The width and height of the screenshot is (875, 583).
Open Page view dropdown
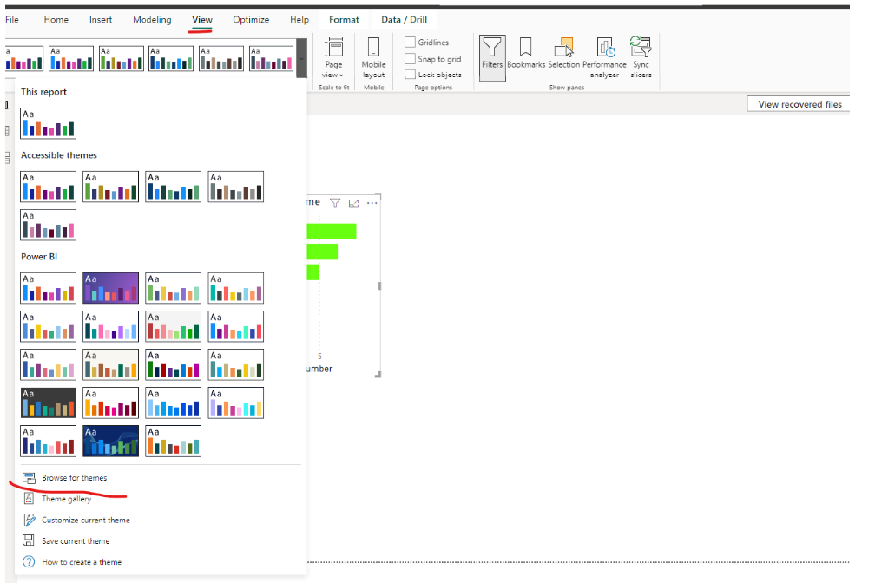(333, 58)
